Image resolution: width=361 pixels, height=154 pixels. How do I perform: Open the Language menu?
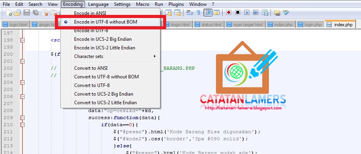pos(98,4)
